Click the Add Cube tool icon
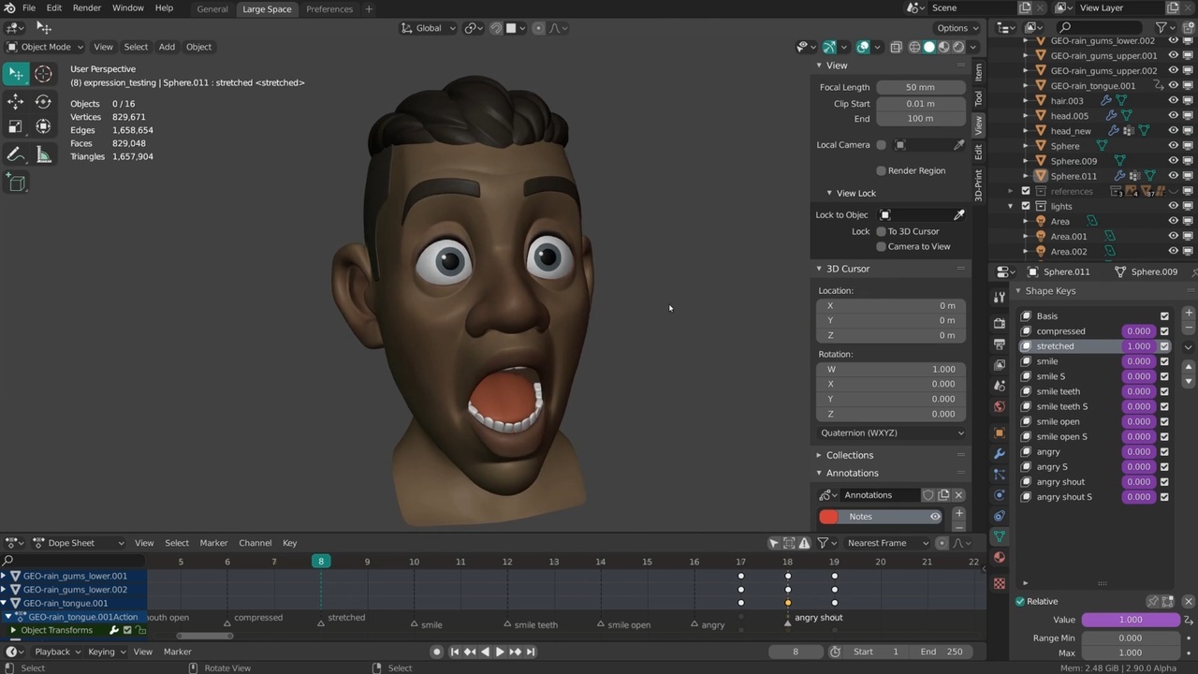 [16, 183]
